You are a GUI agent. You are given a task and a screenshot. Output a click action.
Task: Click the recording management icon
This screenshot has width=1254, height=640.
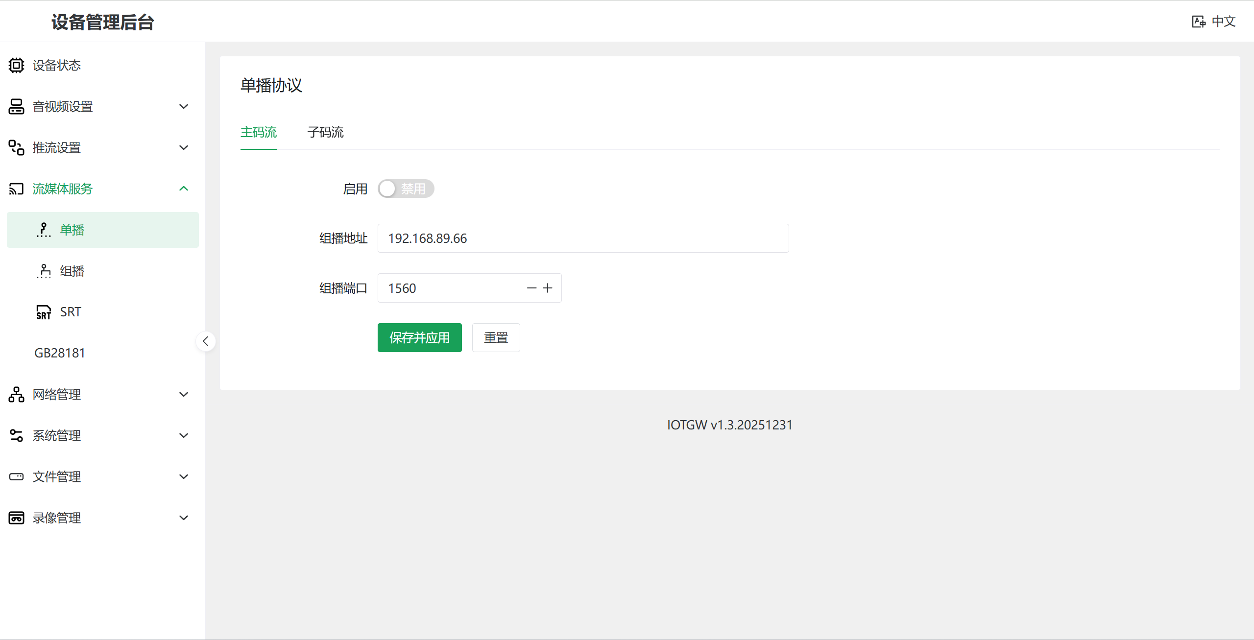[x=16, y=518]
